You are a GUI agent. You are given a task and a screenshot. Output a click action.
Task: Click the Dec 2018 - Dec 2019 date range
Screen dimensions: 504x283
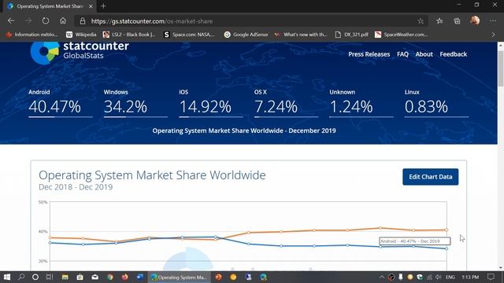(x=76, y=187)
